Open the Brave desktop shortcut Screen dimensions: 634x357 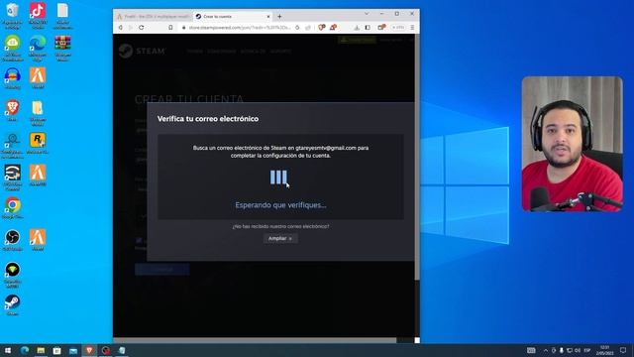point(13,110)
